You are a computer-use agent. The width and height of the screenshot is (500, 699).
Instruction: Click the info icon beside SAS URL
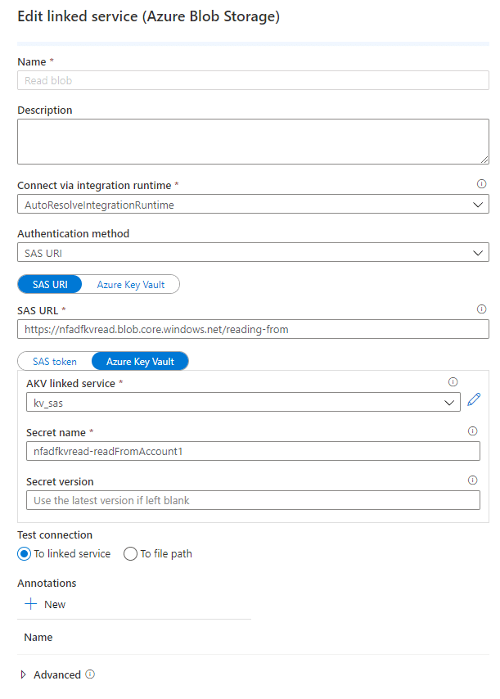coord(481,309)
